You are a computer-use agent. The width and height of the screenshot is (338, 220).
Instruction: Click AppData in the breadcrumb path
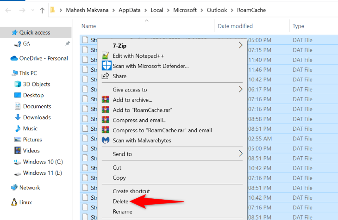coord(129,10)
